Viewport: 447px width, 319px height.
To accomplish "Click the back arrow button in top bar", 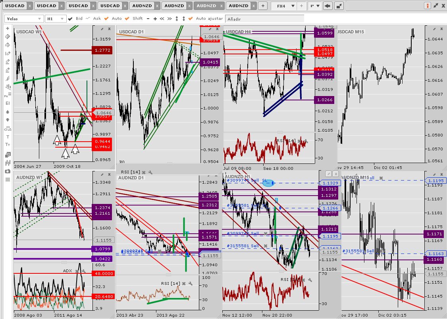I will [328, 6].
